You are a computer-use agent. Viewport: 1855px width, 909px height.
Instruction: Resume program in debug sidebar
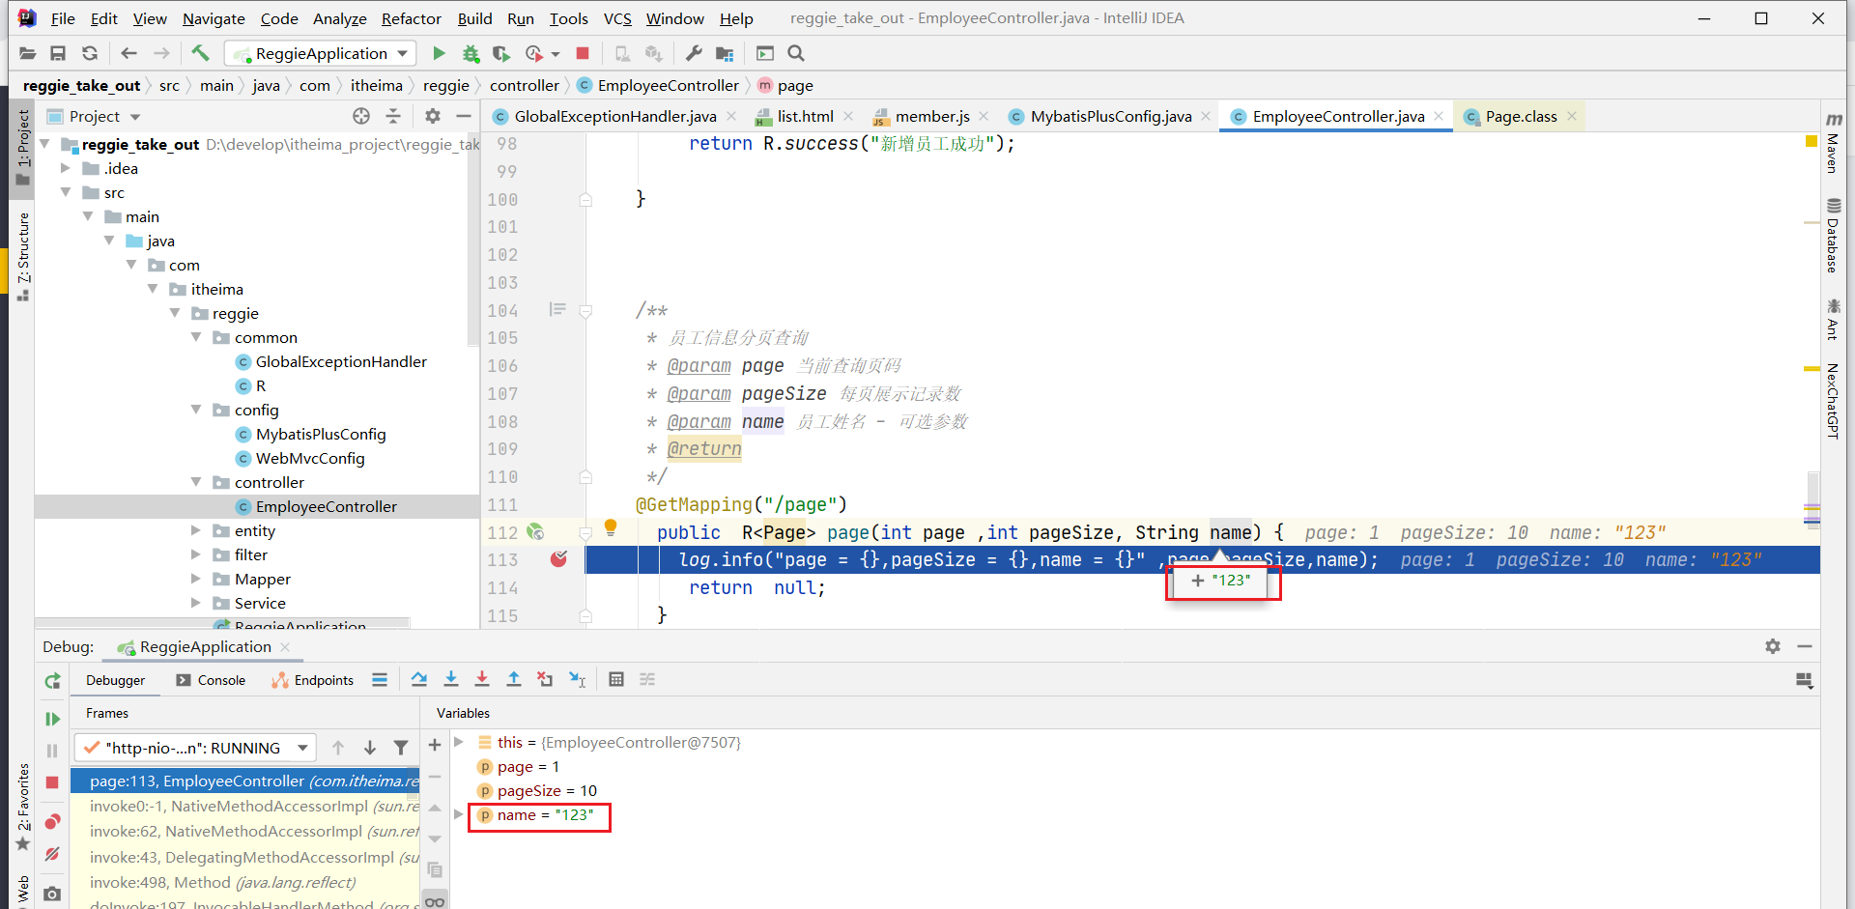(52, 719)
